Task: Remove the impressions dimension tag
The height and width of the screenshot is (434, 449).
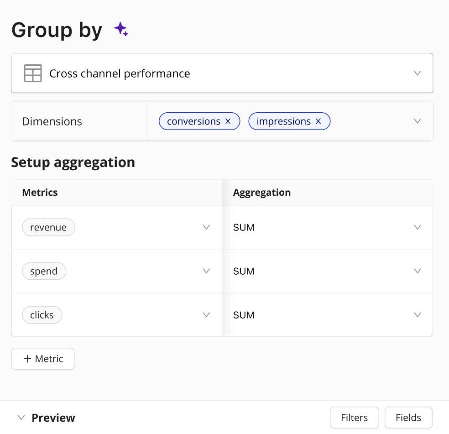Action: [x=318, y=121]
